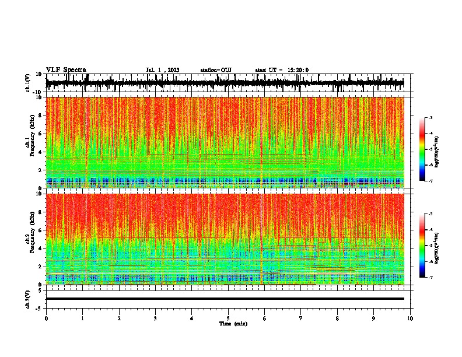
Task: Click the time axis tick label "5"
Action: pyautogui.click(x=228, y=318)
